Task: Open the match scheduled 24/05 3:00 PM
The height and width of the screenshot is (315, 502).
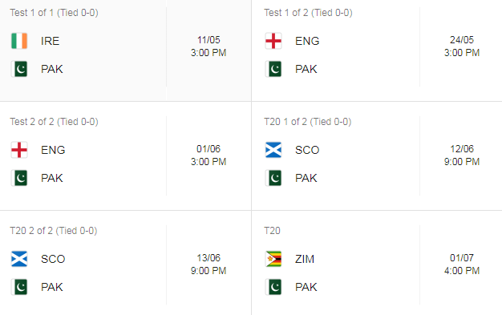Action: [462, 46]
